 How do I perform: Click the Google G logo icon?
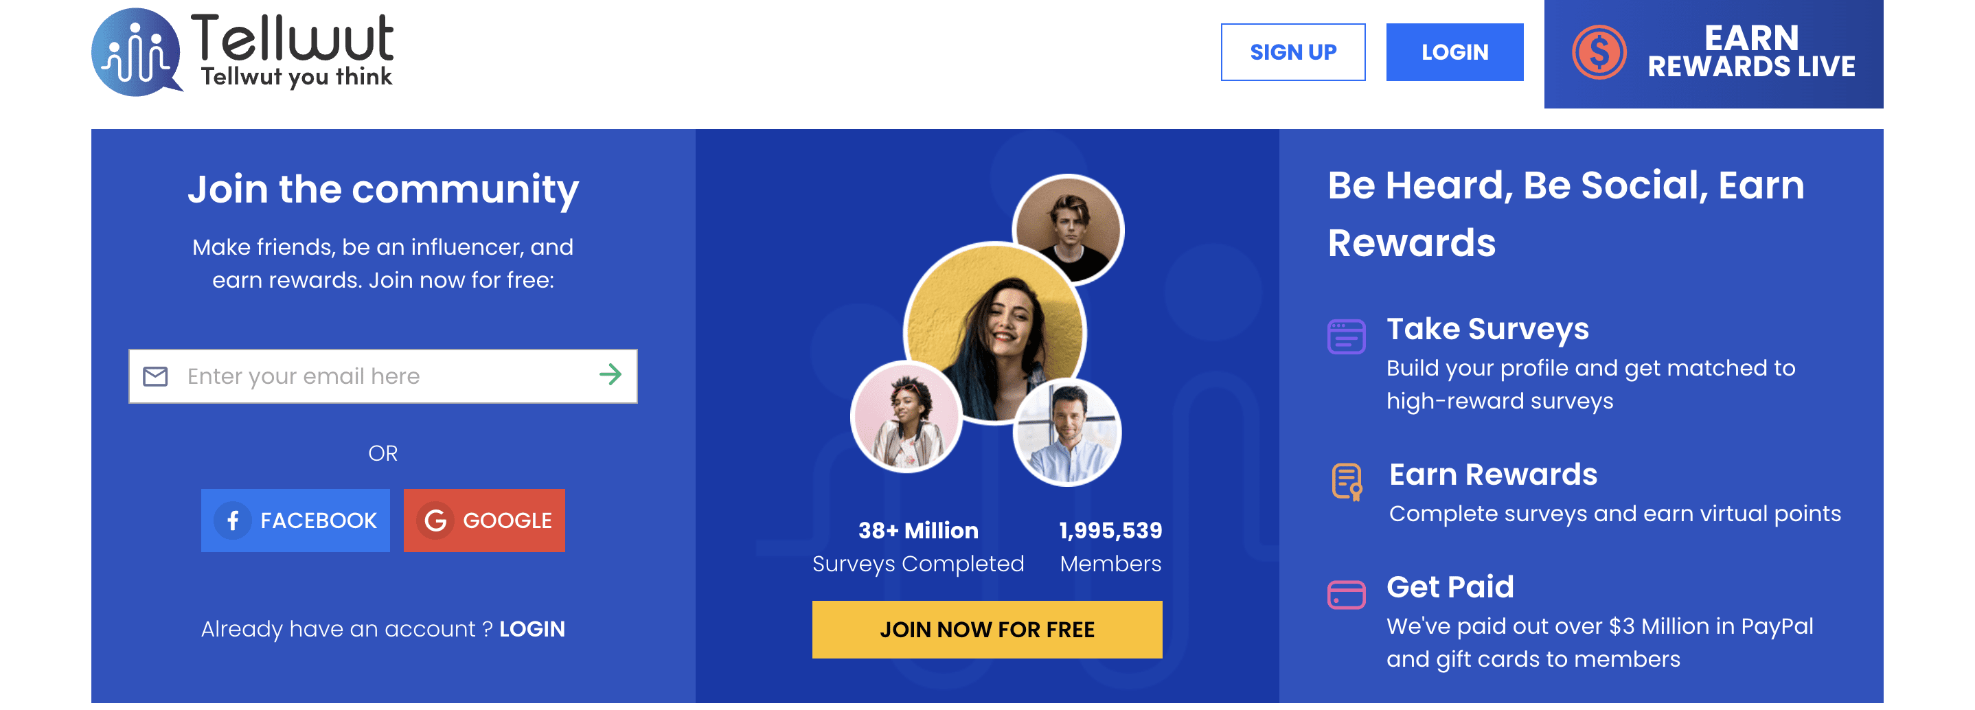click(435, 520)
